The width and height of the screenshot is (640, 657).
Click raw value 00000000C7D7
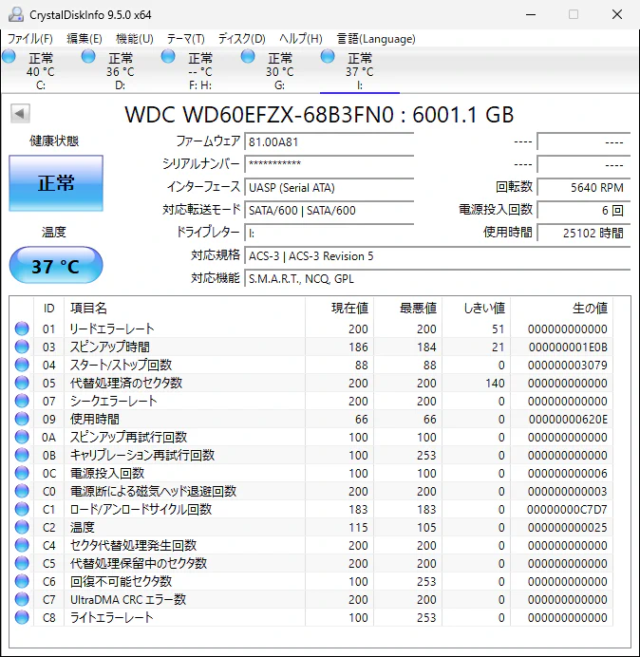click(x=567, y=509)
